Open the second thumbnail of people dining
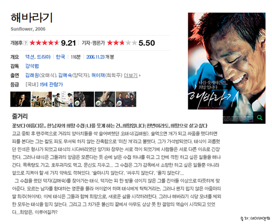The height and width of the screenshot is (224, 272). 41,99
